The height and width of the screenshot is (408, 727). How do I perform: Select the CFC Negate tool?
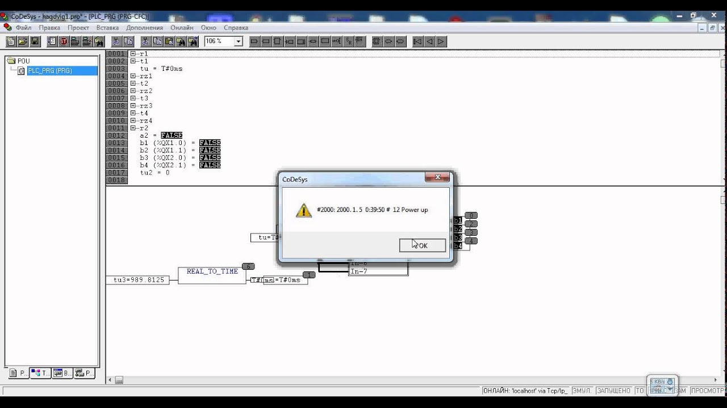(337, 41)
